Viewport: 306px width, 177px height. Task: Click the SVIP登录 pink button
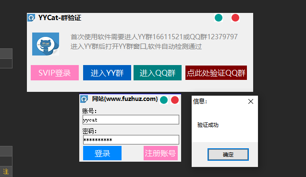click(x=55, y=73)
